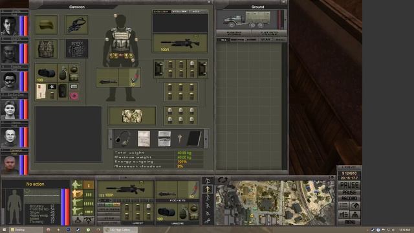This screenshot has height=233, width=414.
Task: Pick the red-handled knife beside the shotgun
Action: tap(135, 78)
